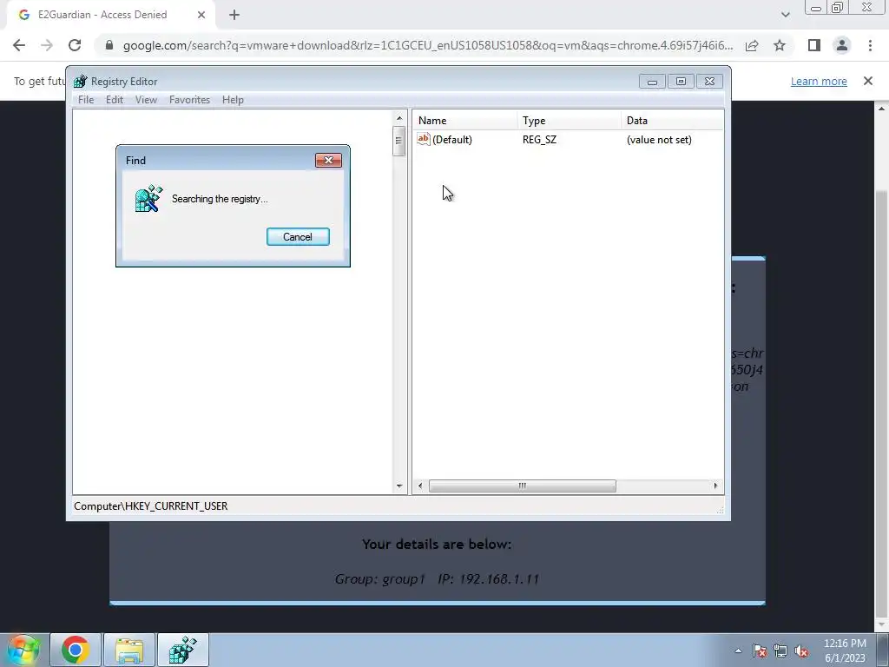This screenshot has width=889, height=667.
Task: Click the Registry Editor title bar icon
Action: click(x=81, y=81)
